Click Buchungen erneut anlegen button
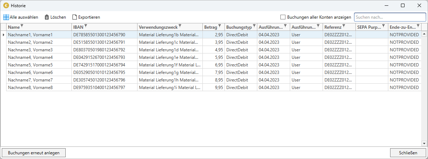Viewport: 428px width, 159px height. pos(34,153)
